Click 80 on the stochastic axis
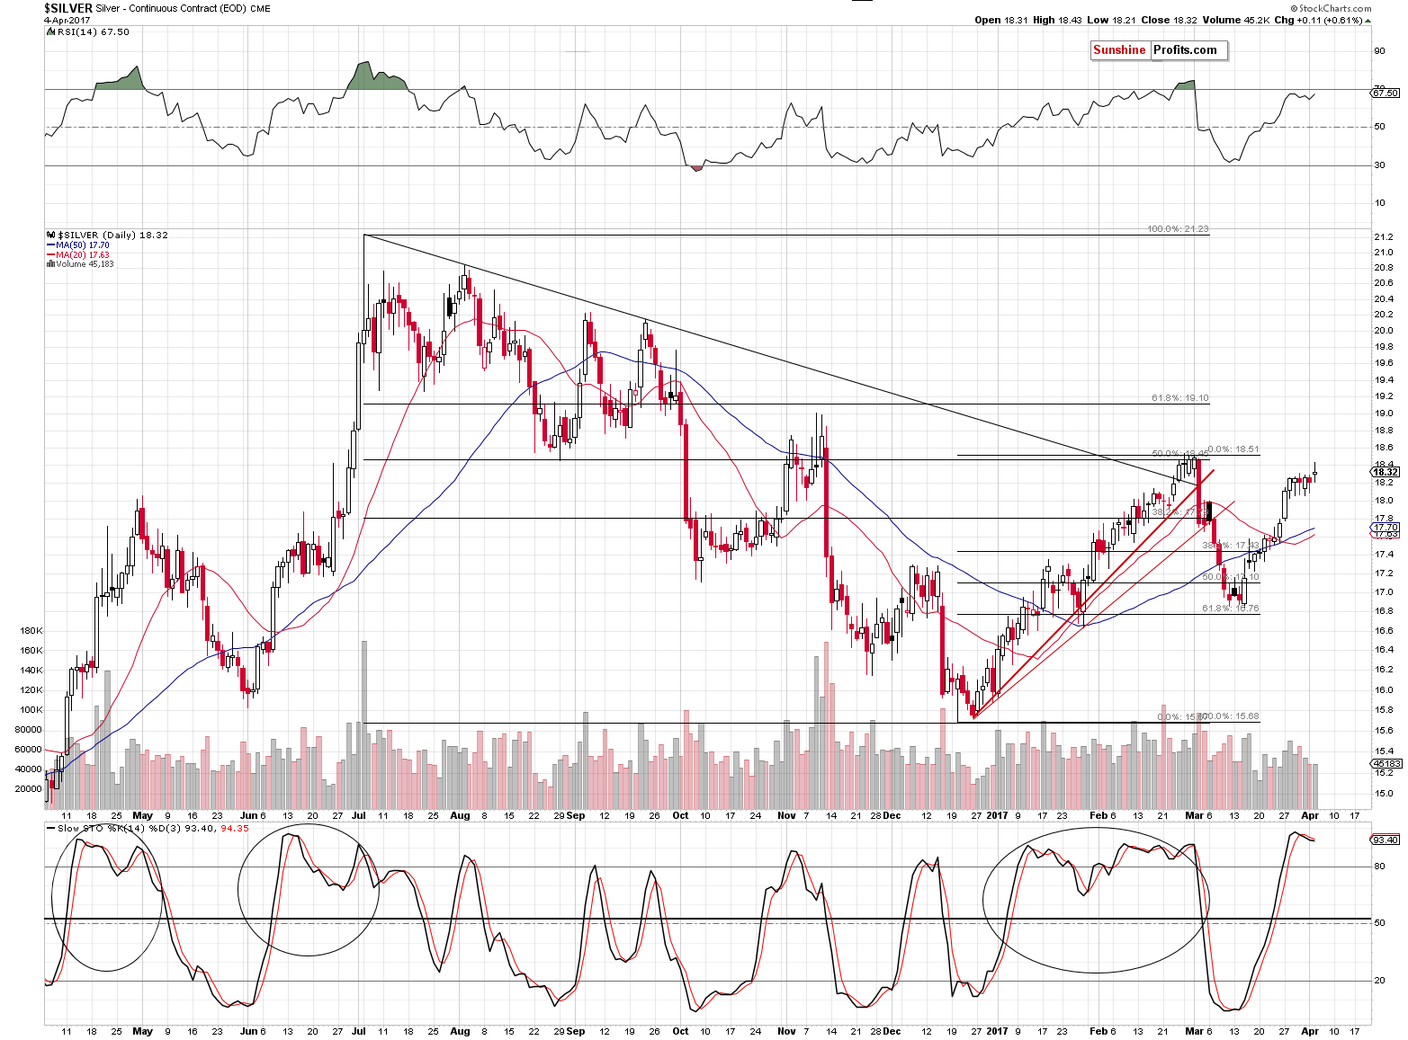 pos(1379,867)
